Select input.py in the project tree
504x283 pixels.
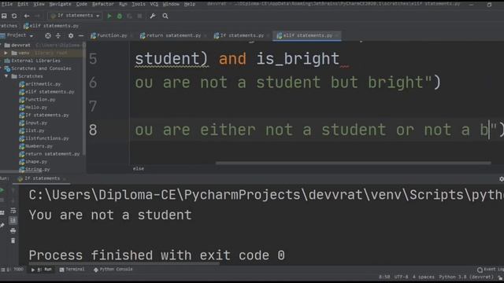[33, 123]
